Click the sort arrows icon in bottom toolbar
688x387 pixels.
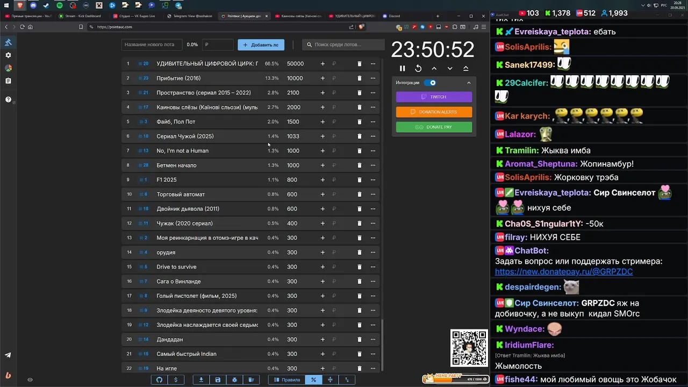(x=347, y=379)
